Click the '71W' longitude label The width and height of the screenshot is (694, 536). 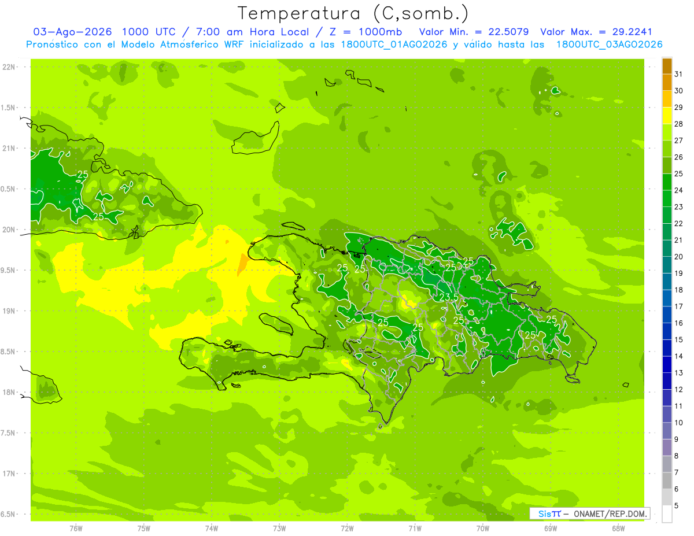pyautogui.click(x=415, y=528)
